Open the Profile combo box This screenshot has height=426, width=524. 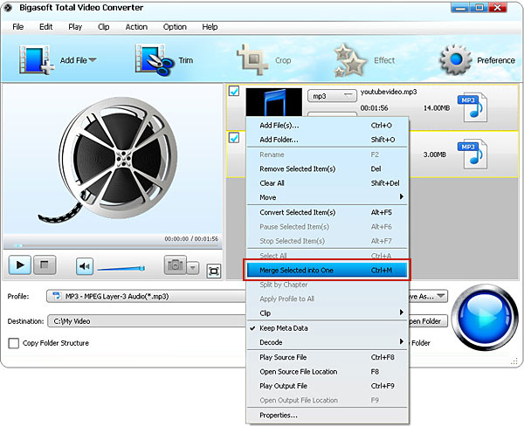[147, 296]
